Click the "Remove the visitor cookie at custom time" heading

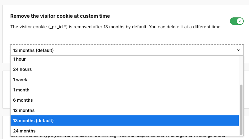pyautogui.click(x=60, y=16)
